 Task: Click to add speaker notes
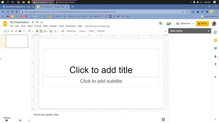[46, 115]
